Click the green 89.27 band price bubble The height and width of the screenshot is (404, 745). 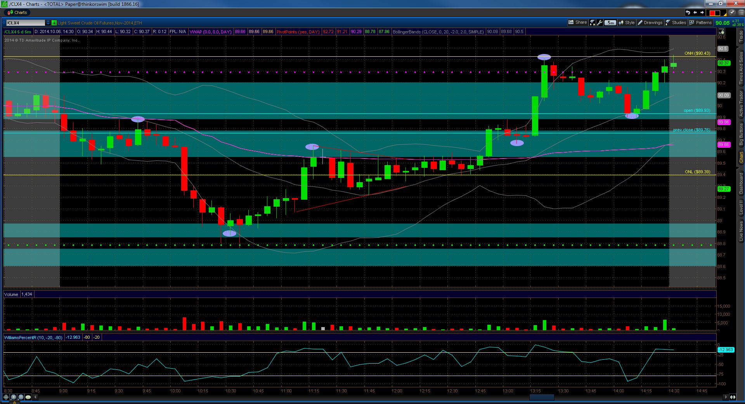coord(724,189)
